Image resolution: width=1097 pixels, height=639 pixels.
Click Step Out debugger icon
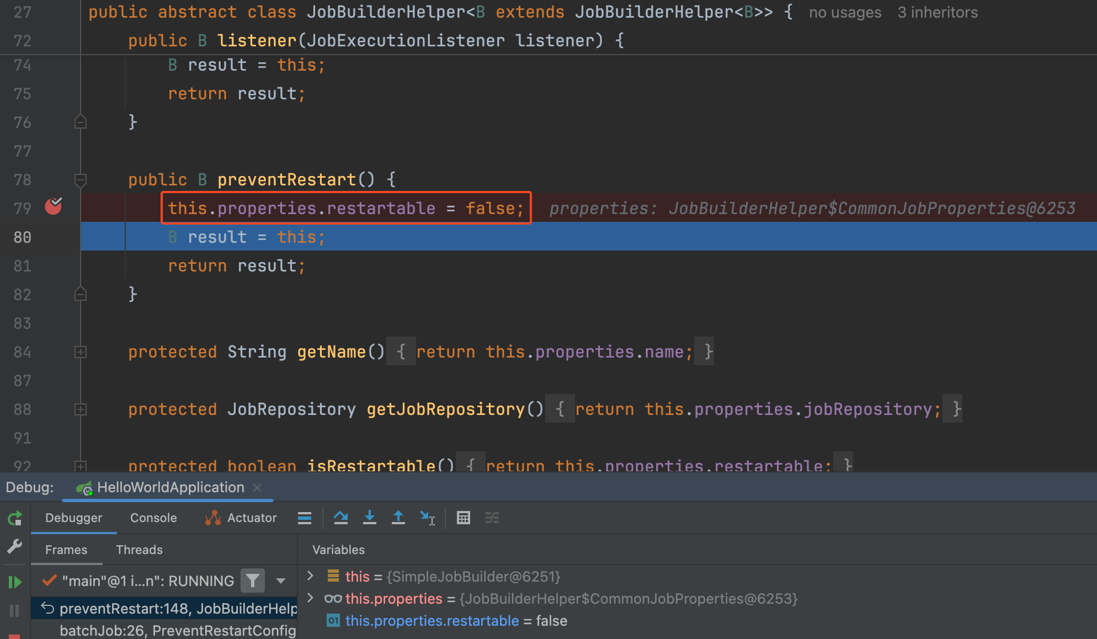click(398, 518)
